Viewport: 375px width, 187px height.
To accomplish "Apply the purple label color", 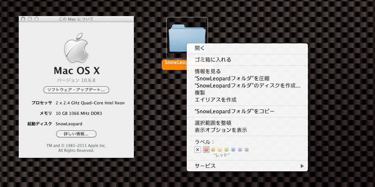I will pyautogui.click(x=240, y=150).
